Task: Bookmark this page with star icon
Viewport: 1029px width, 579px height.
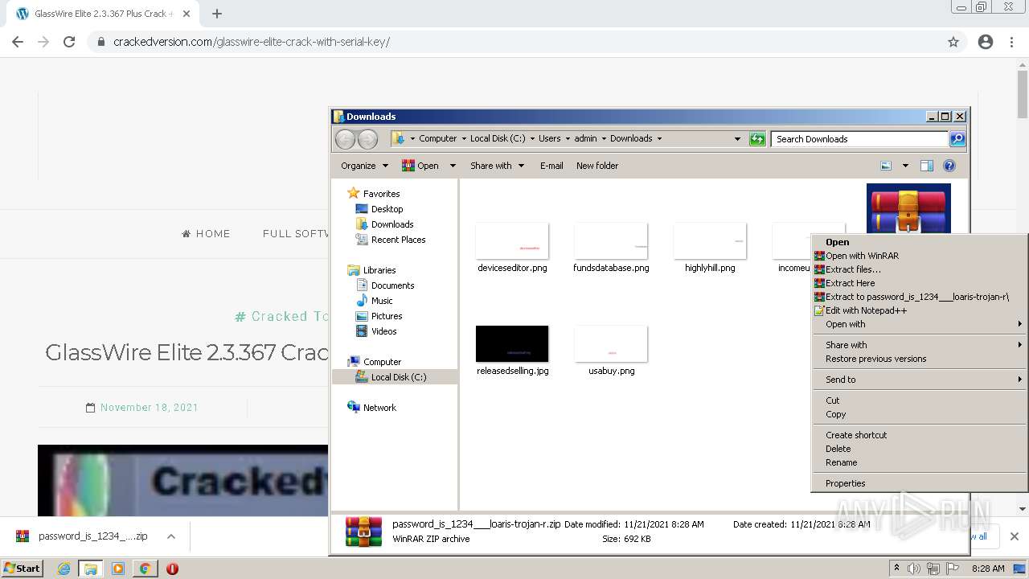Action: pos(953,42)
